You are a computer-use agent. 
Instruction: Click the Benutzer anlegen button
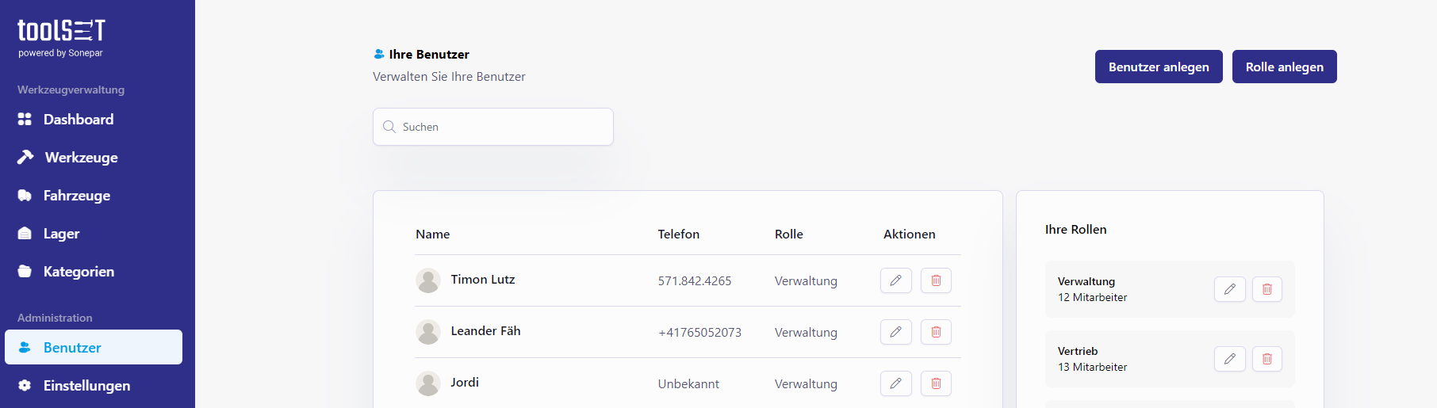1159,67
